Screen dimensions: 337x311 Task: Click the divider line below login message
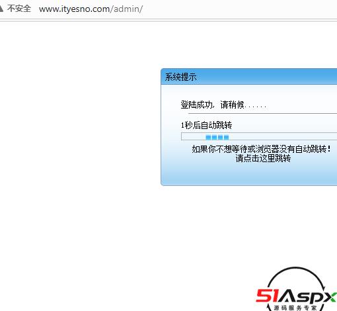(x=262, y=113)
